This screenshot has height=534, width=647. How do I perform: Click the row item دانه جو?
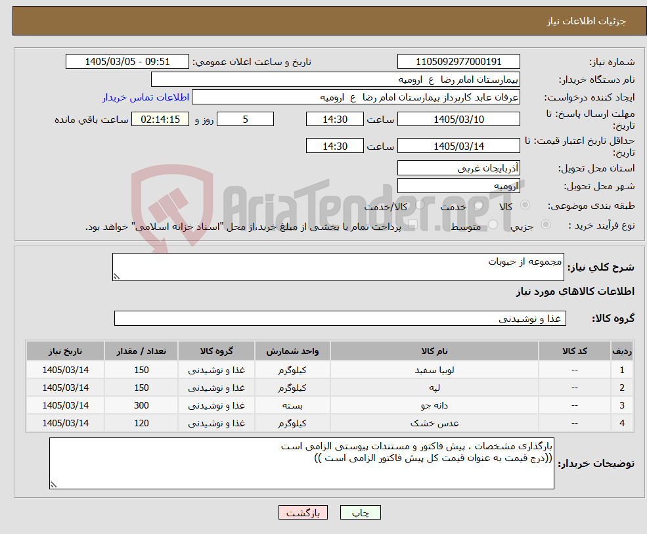434,406
